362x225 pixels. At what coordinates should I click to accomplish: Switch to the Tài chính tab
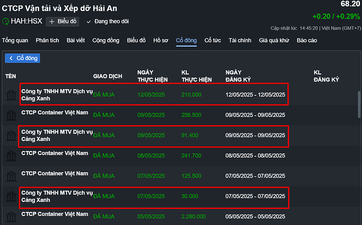240,40
